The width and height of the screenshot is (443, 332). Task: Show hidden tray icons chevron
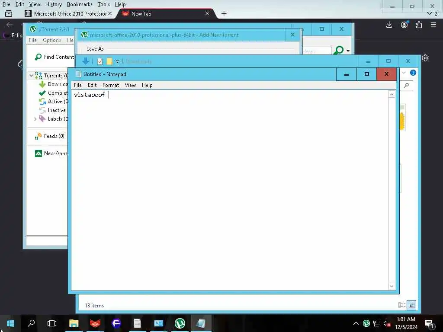356,323
